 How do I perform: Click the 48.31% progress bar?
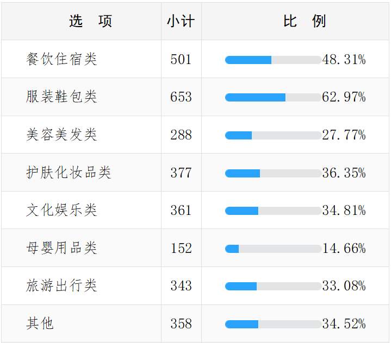(x=273, y=60)
